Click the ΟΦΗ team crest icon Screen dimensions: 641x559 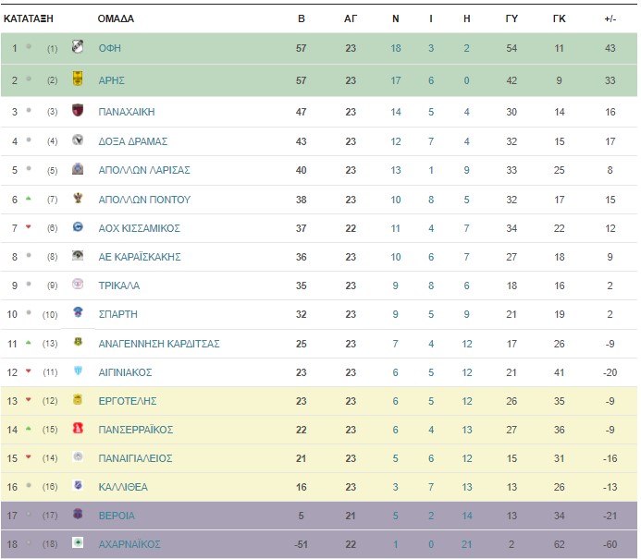[78, 46]
